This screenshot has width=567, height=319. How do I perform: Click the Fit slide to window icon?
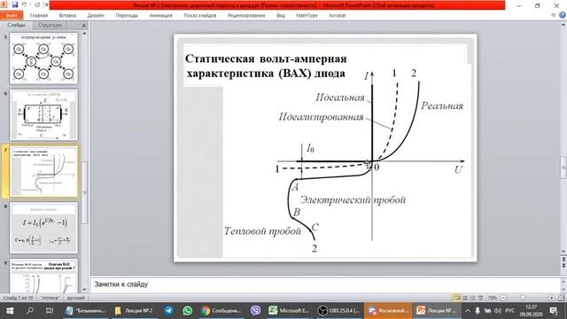pos(562,298)
